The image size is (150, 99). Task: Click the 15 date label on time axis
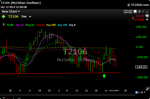pos(77,91)
